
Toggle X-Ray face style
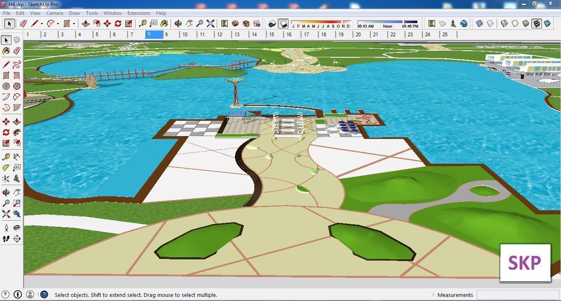pyautogui.click(x=479, y=24)
